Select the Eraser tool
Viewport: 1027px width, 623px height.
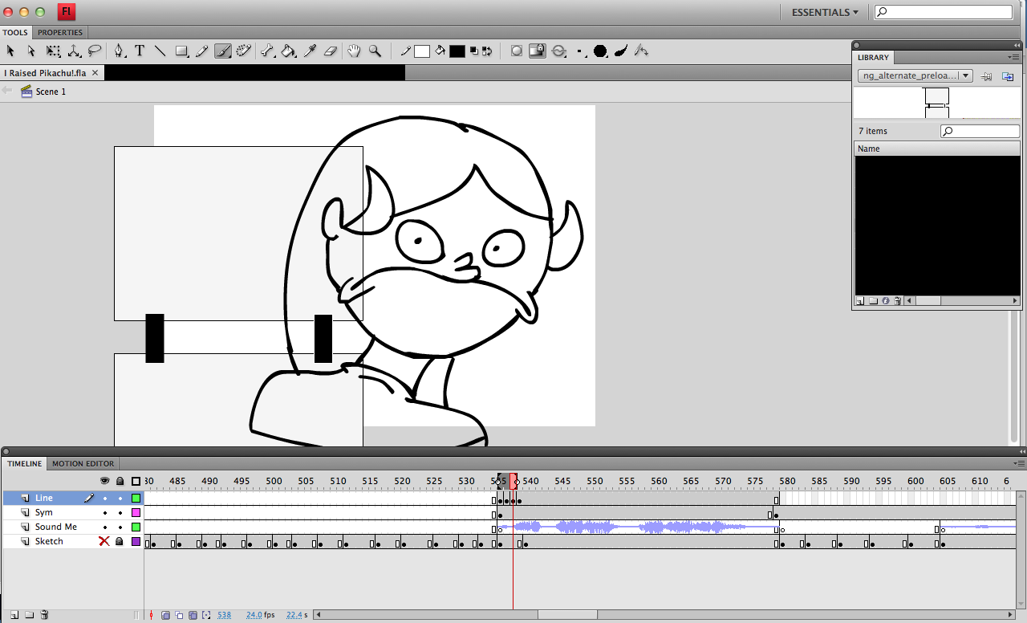pos(331,51)
